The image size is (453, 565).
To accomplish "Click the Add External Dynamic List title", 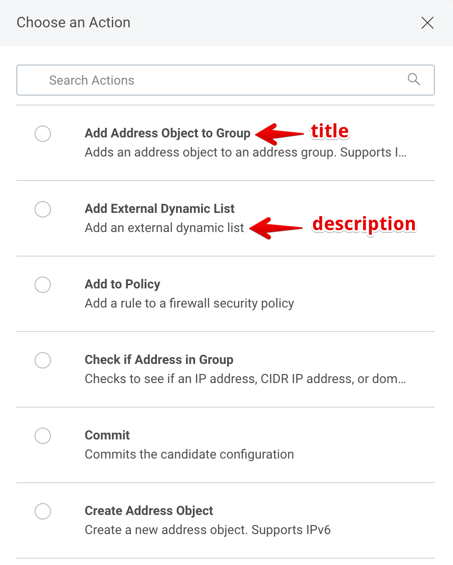I will (x=160, y=208).
